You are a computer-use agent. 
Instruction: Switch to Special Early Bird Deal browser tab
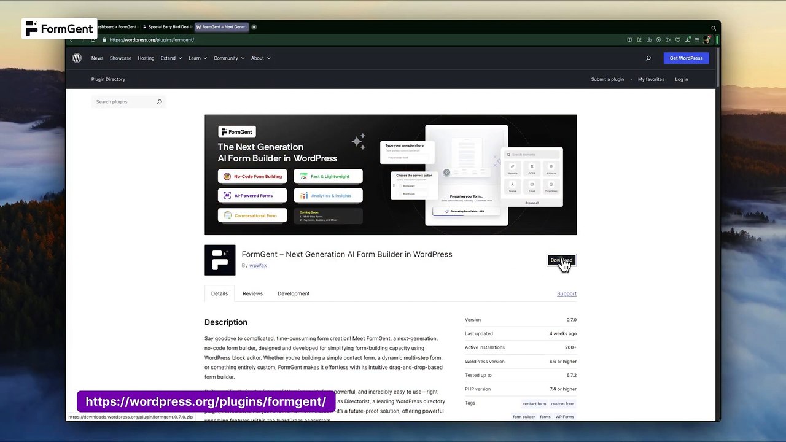[167, 27]
